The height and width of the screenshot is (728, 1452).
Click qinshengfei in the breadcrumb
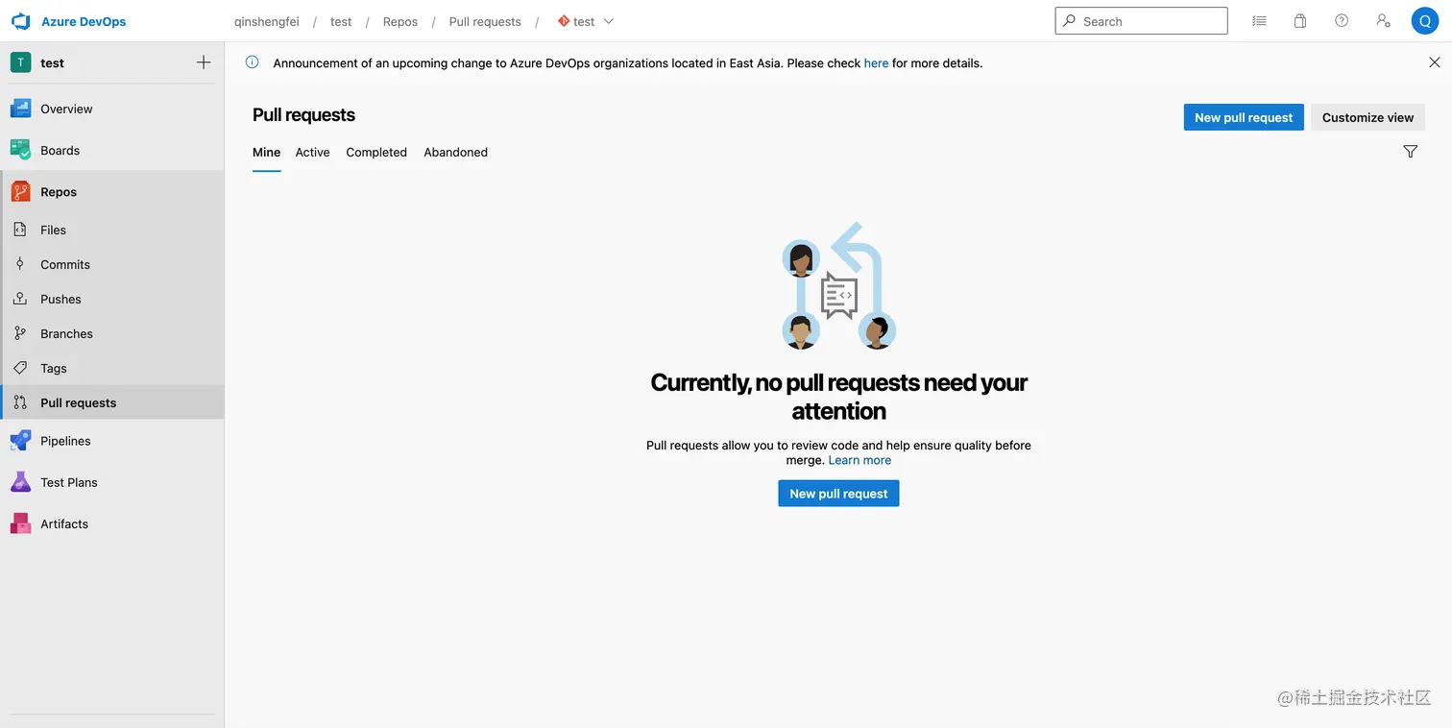coord(267,21)
